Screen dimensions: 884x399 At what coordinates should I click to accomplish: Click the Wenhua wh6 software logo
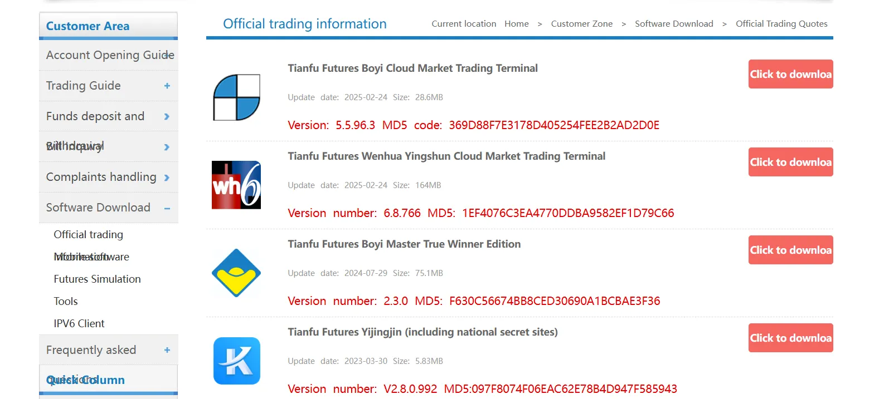coord(236,185)
